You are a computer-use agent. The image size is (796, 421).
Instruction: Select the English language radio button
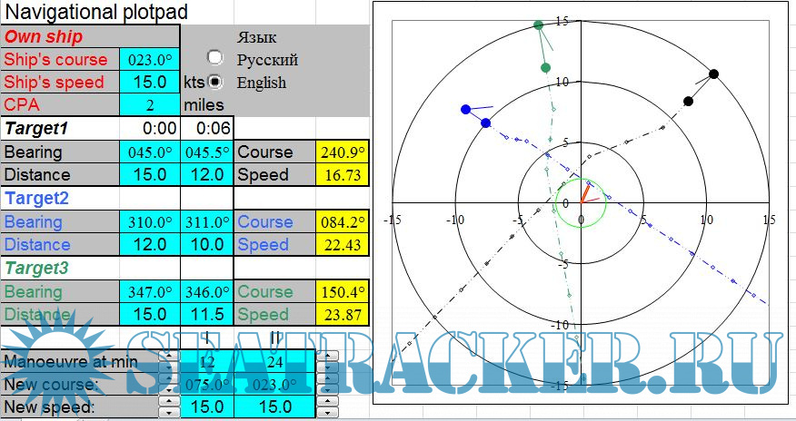tap(215, 82)
